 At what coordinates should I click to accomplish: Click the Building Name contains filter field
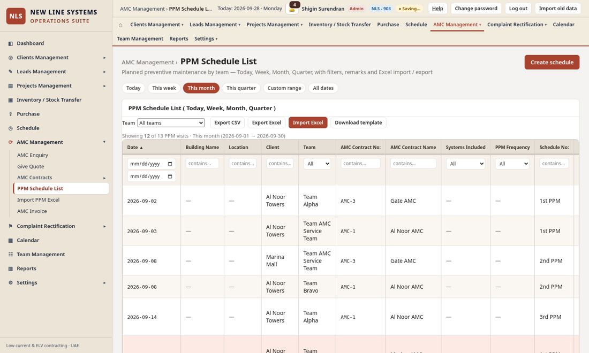tap(202, 164)
